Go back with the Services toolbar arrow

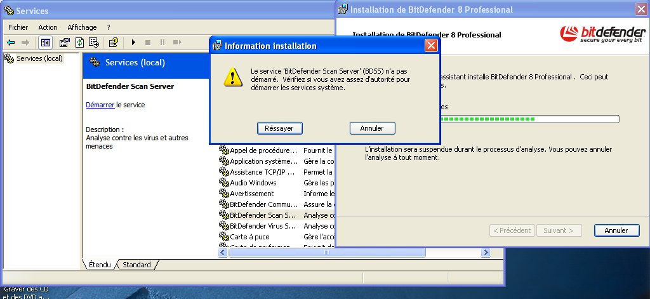(11, 43)
